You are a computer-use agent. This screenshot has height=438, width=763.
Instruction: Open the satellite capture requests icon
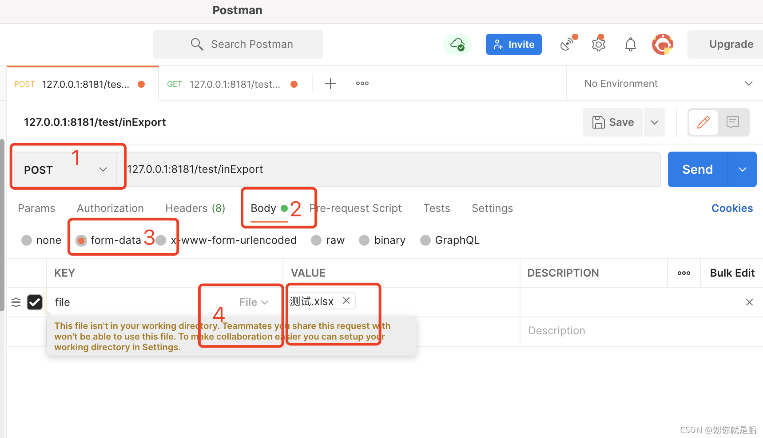click(567, 44)
